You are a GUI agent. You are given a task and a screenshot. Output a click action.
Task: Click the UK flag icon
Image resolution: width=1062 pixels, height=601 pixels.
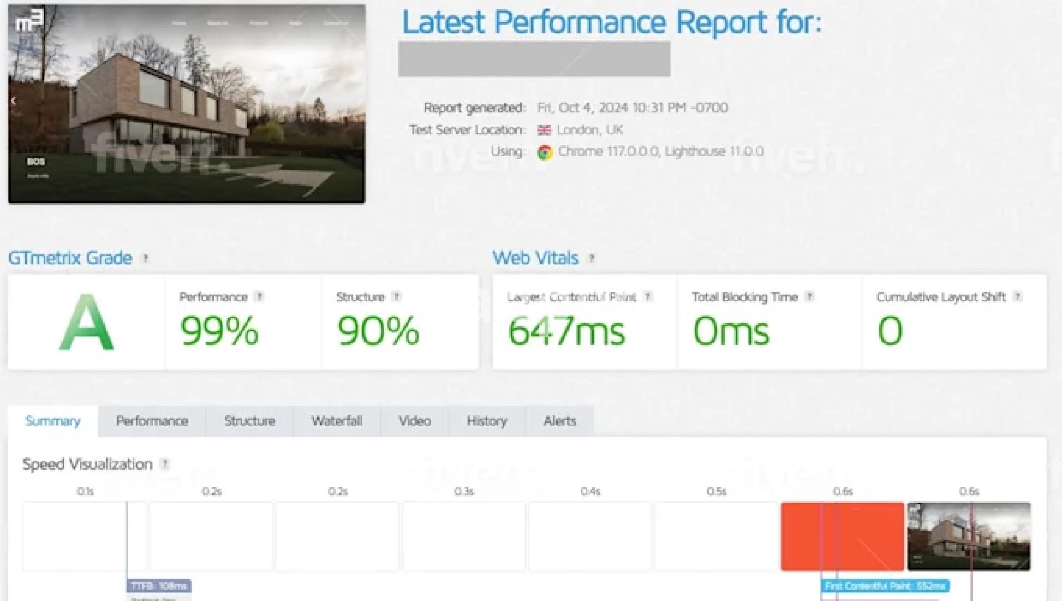[544, 130]
